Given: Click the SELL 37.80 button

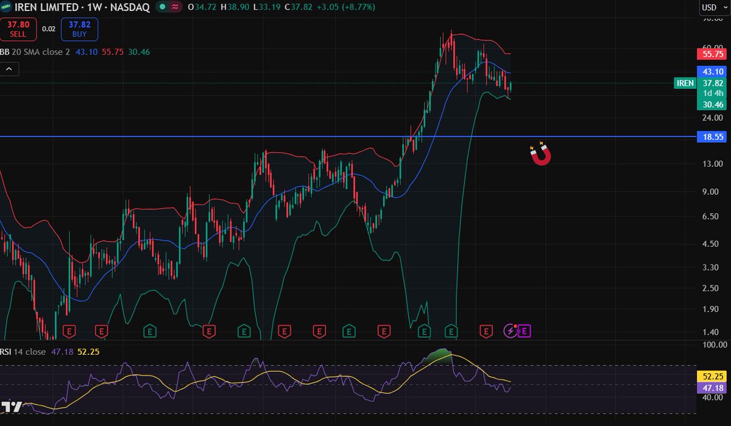Looking at the screenshot, I should click(x=18, y=29).
